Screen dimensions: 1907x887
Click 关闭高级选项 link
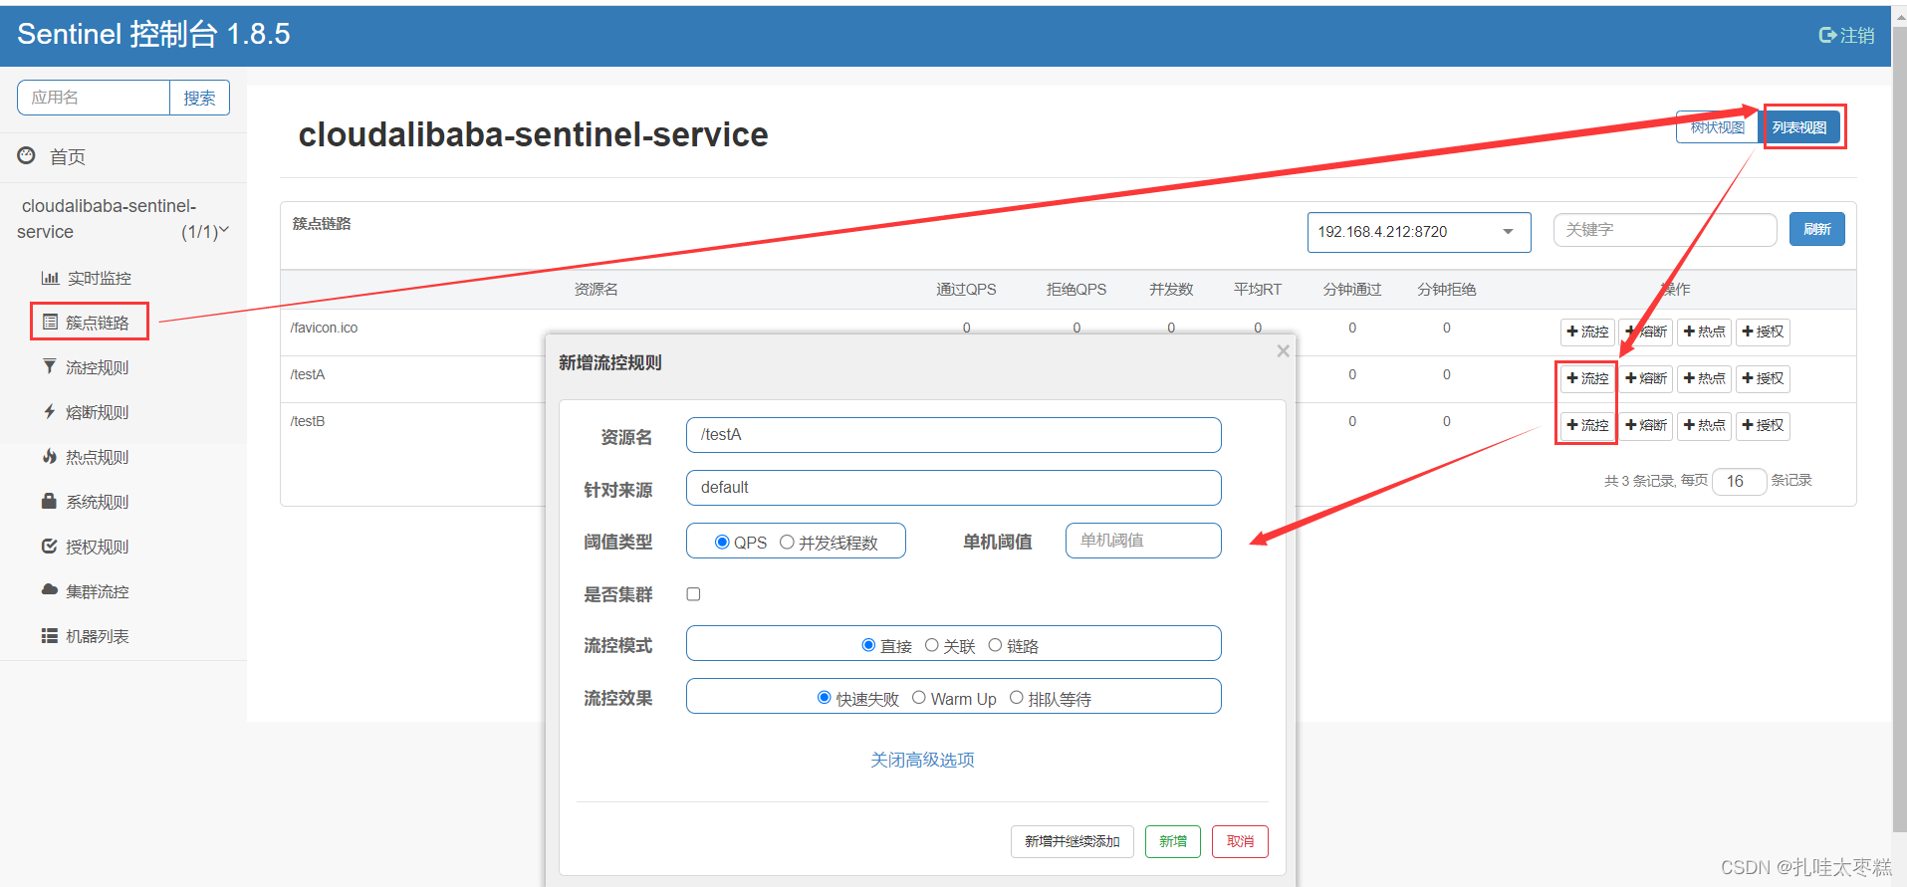point(922,760)
